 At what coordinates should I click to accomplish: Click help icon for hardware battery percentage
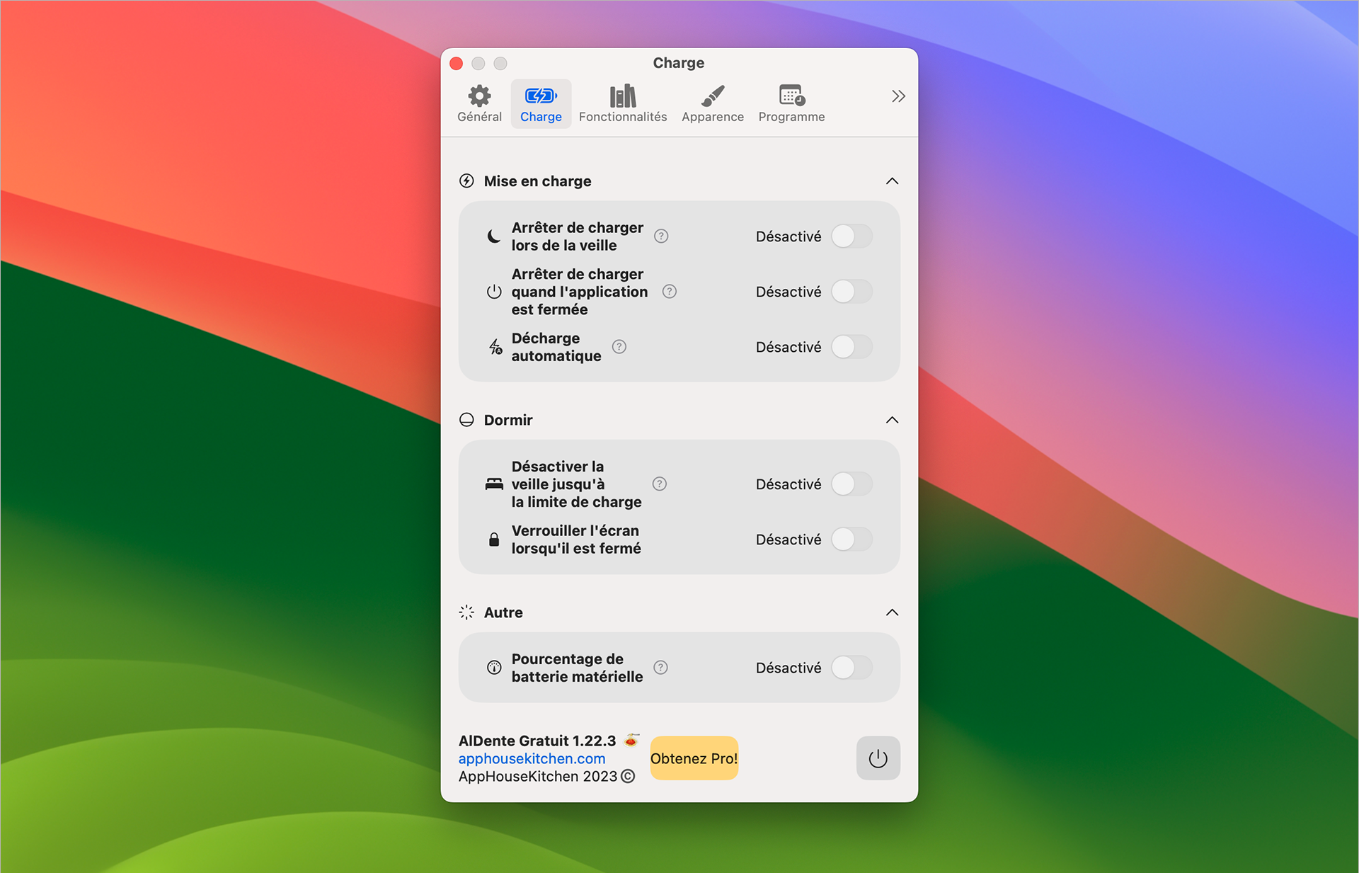pos(660,668)
